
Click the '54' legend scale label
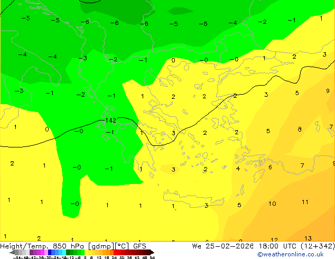tap(152, 257)
